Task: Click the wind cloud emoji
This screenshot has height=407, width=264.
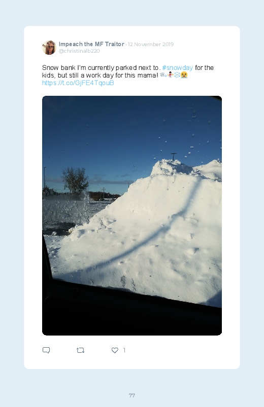Action: 163,75
